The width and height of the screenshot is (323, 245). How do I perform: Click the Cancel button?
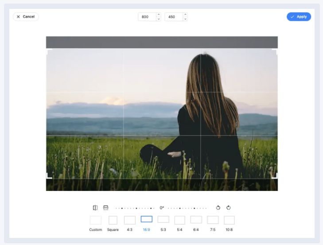(26, 17)
